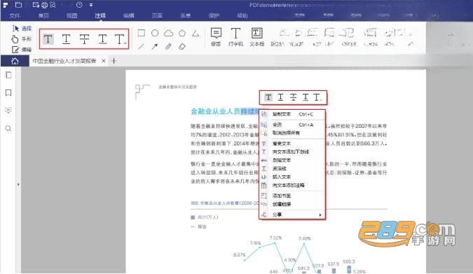Select the underline text tool in ribbon
Screen dimensions: 473x274
pyautogui.click(x=66, y=39)
